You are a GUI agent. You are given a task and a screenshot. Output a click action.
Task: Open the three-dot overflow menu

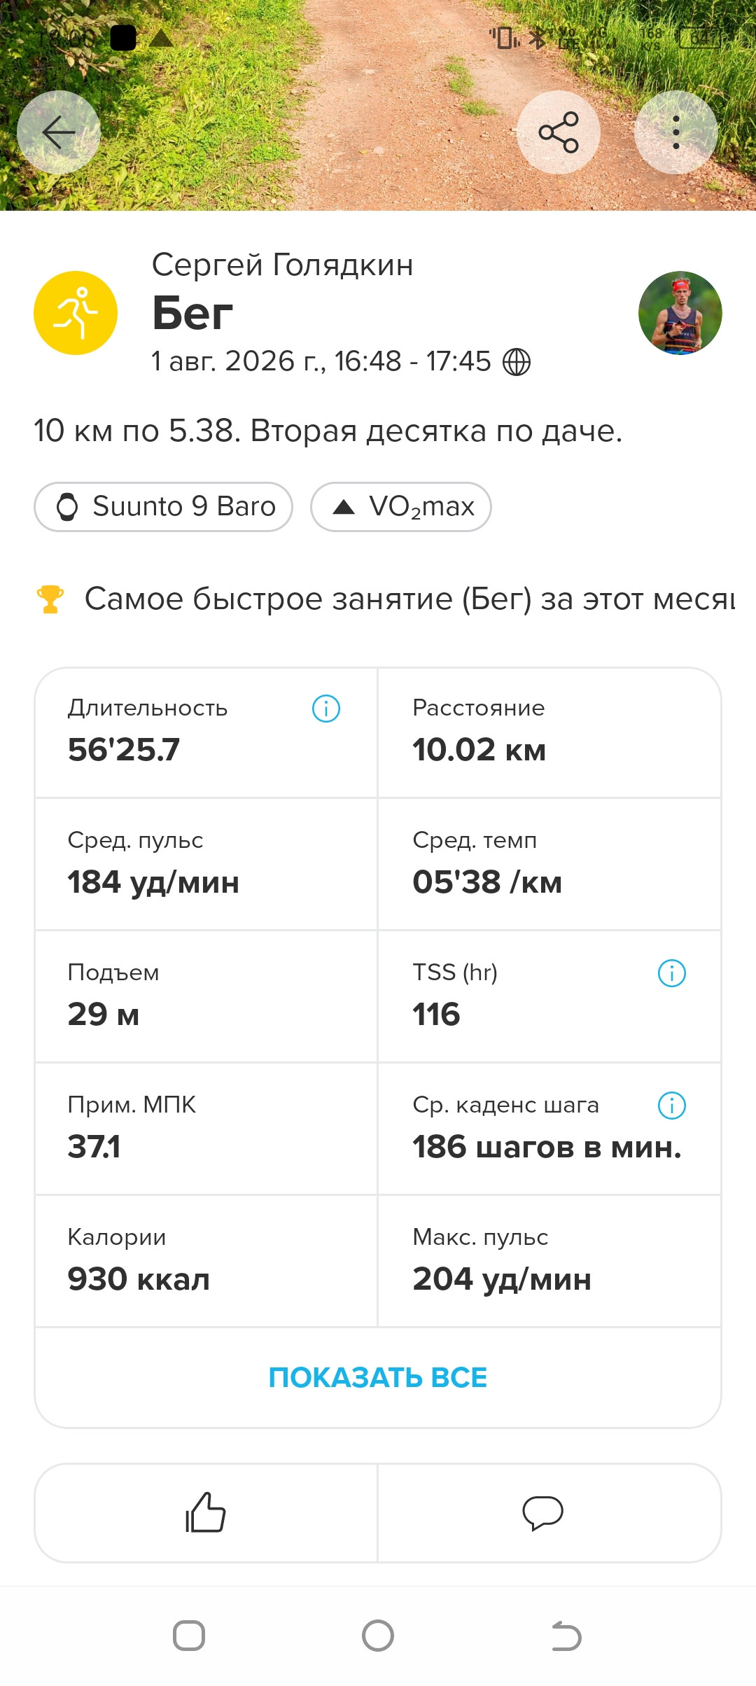pos(676,132)
